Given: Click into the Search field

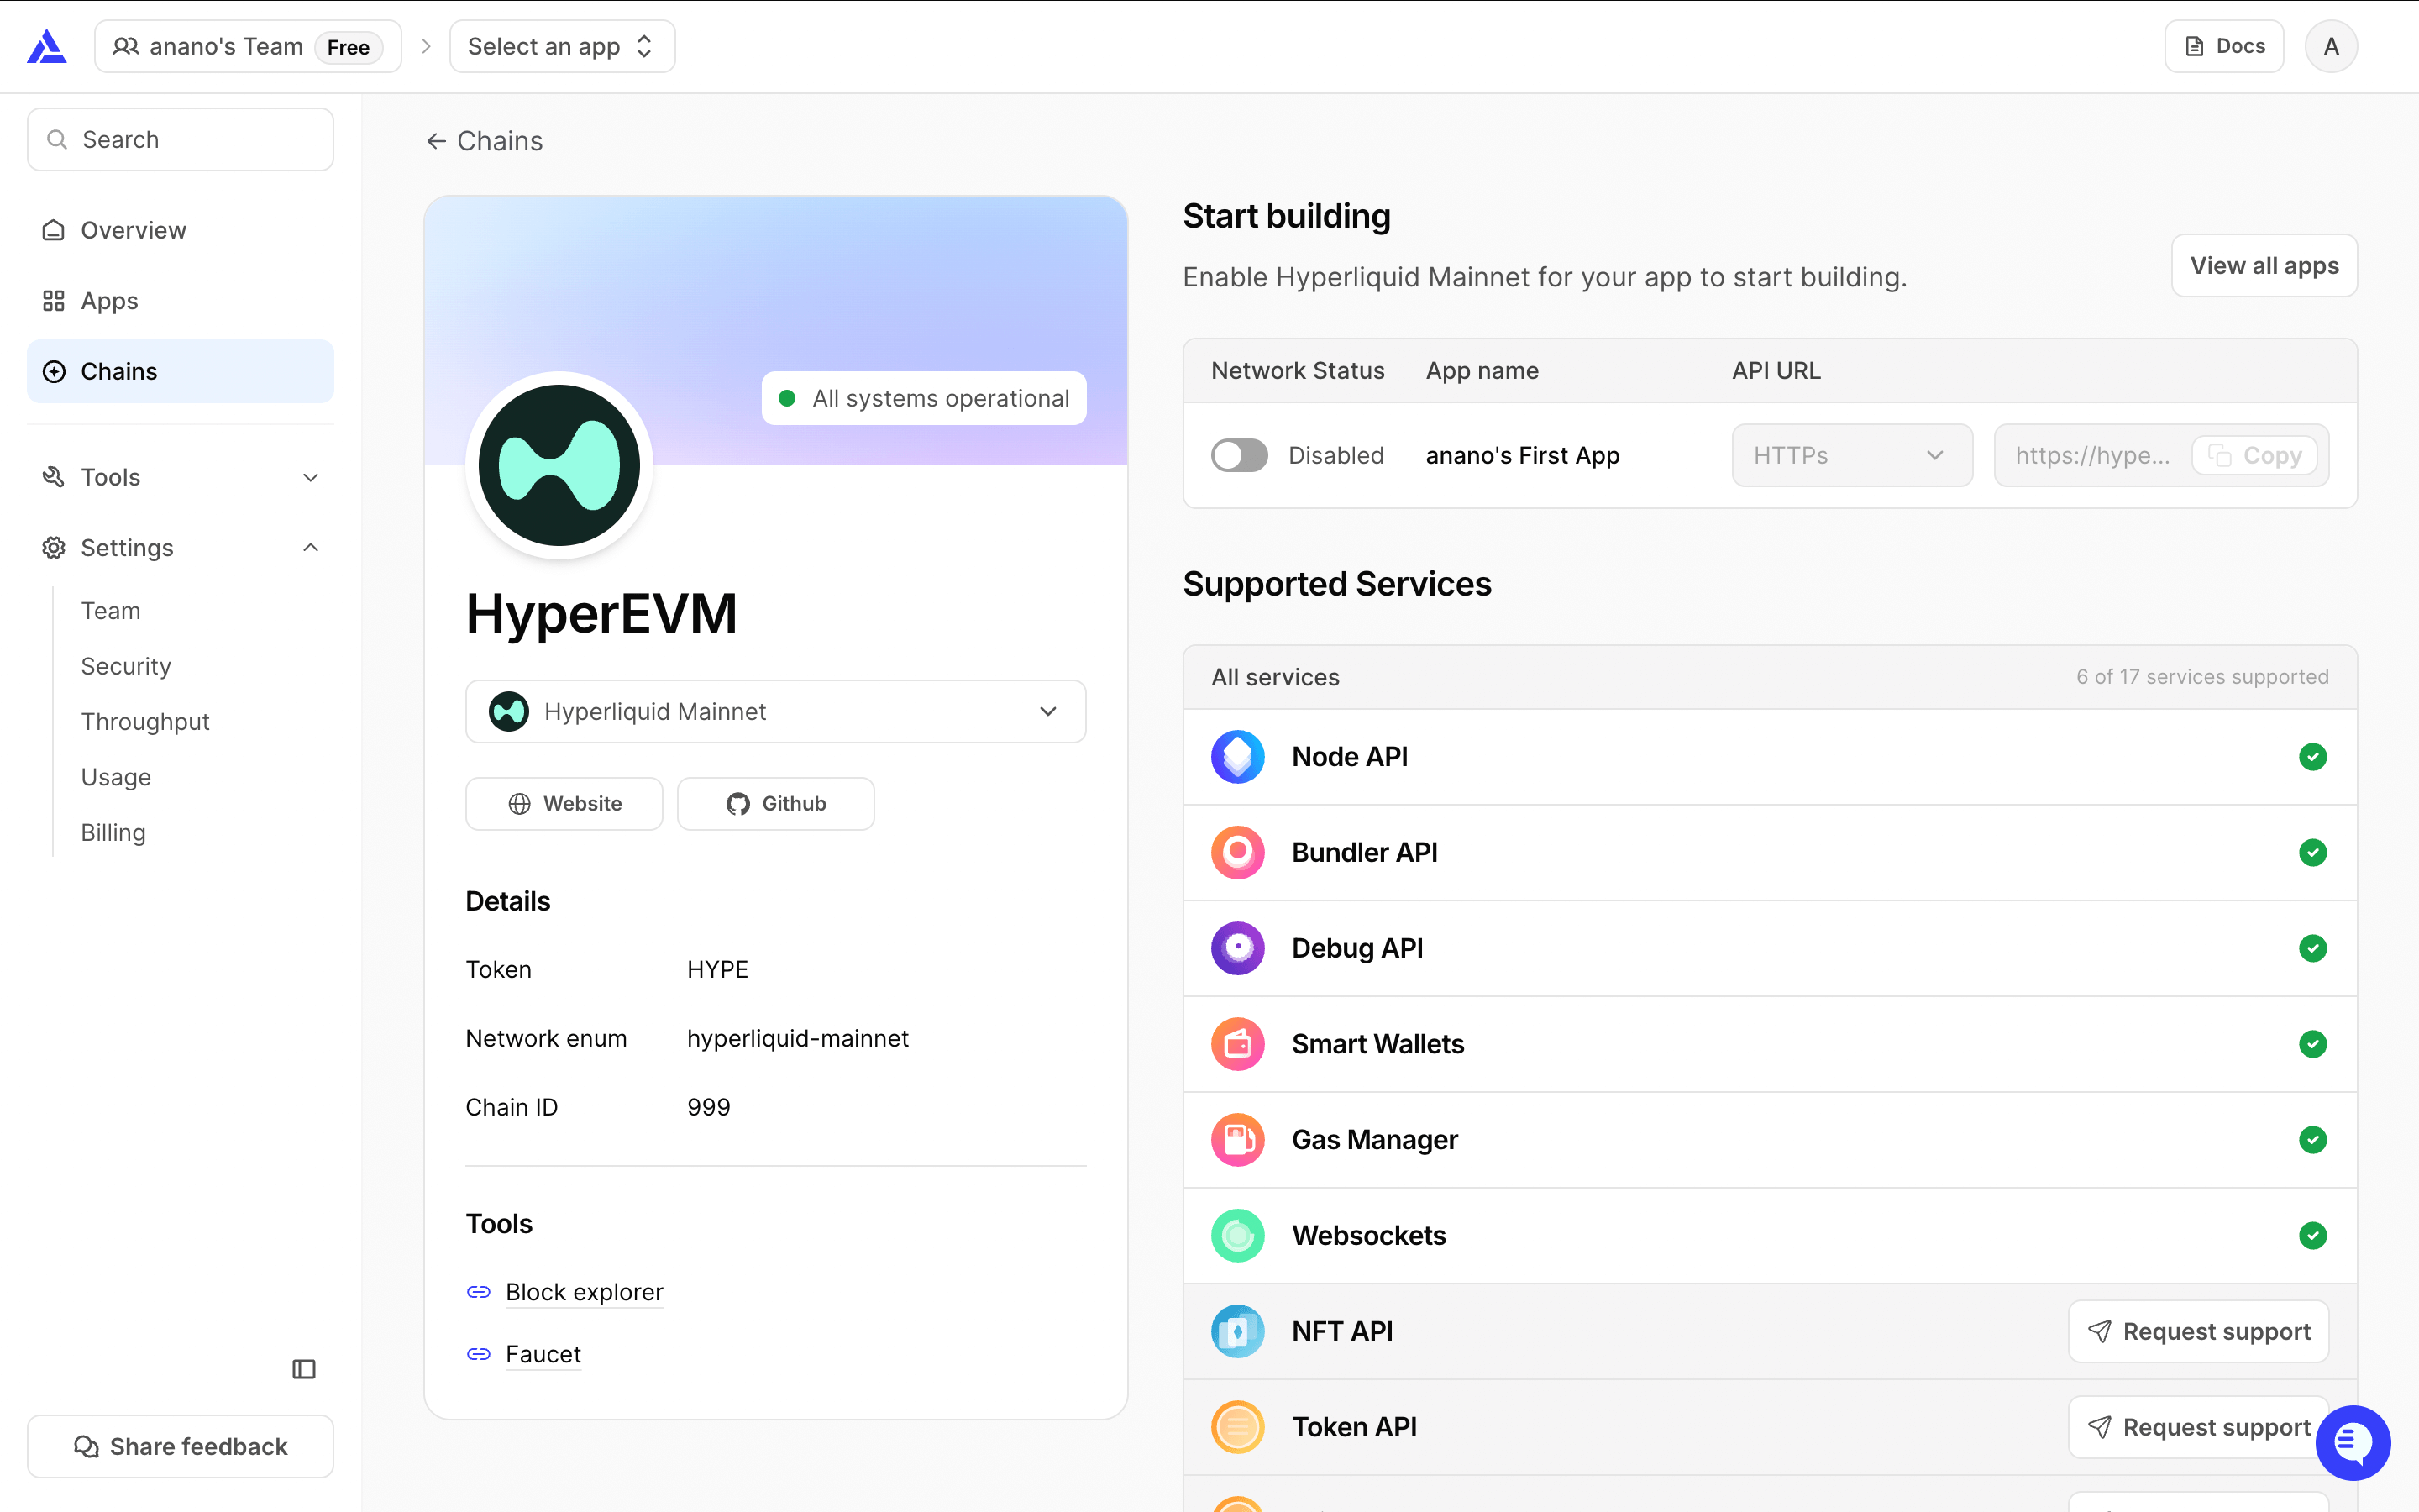Looking at the screenshot, I should (181, 140).
